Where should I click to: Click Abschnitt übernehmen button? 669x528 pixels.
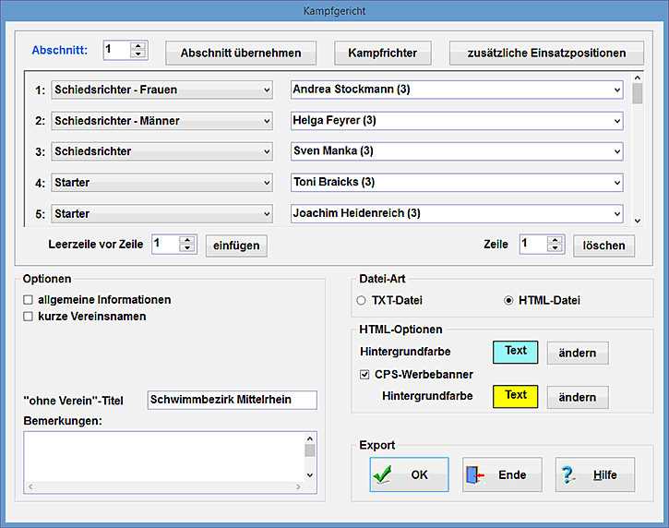pos(240,54)
